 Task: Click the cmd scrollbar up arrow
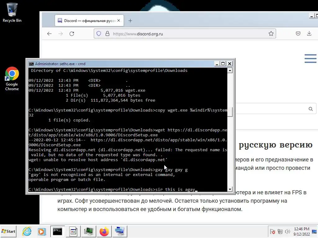[230, 70]
